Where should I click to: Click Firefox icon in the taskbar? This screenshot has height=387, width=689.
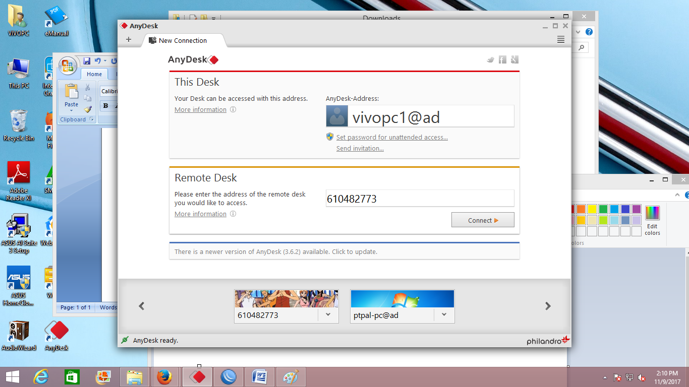[x=164, y=377]
